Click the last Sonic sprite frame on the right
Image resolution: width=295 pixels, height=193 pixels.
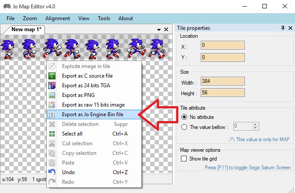point(157,48)
